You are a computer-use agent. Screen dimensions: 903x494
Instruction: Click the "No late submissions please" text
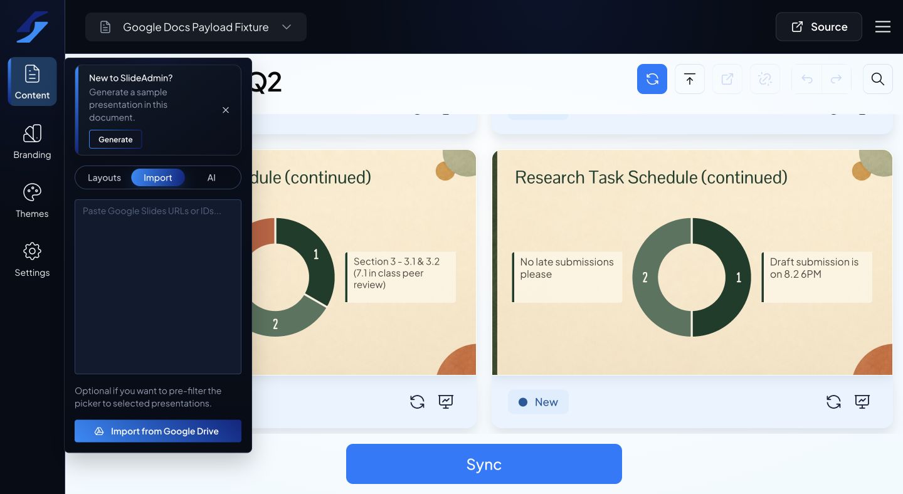[567, 268]
